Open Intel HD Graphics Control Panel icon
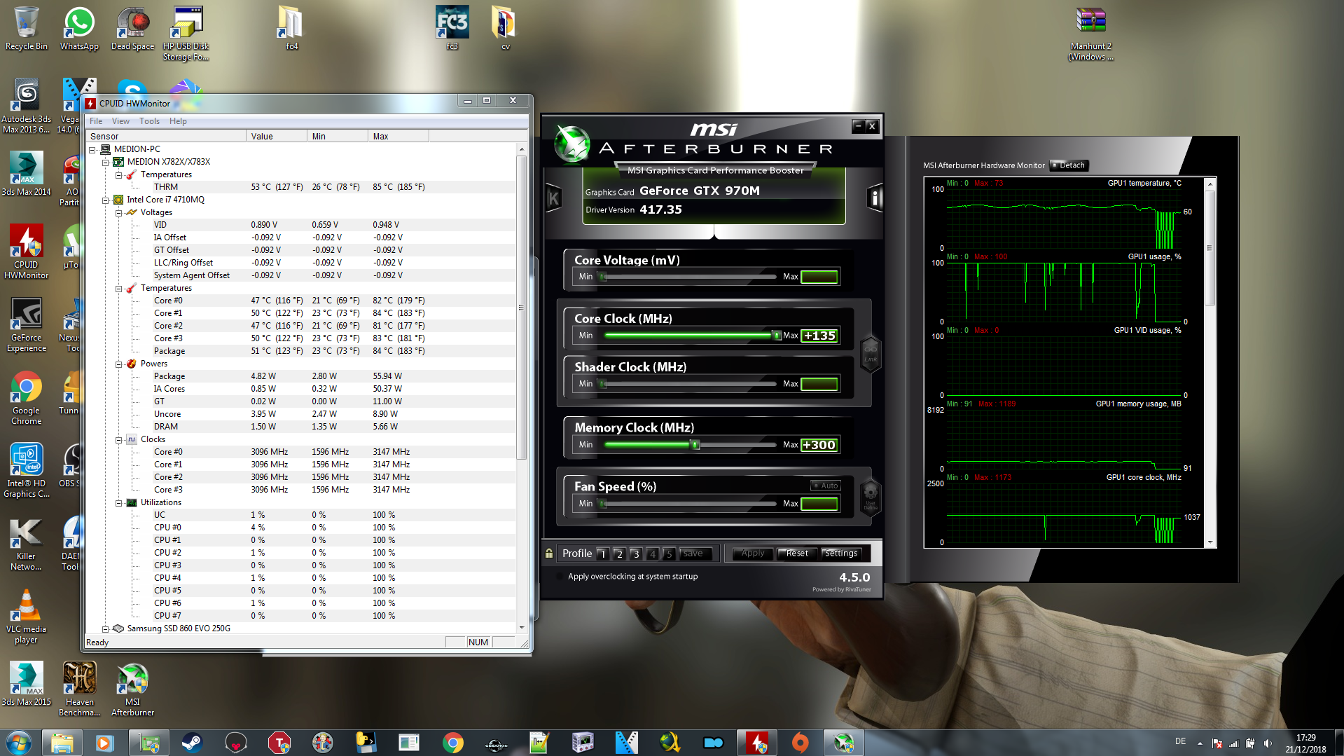This screenshot has height=756, width=1344. coord(27,471)
